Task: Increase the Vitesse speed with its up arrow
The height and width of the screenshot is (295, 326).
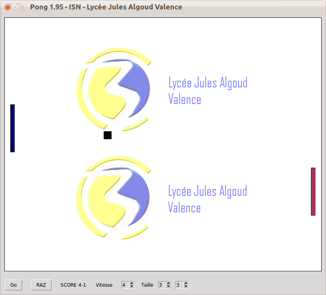Action: pos(132,284)
